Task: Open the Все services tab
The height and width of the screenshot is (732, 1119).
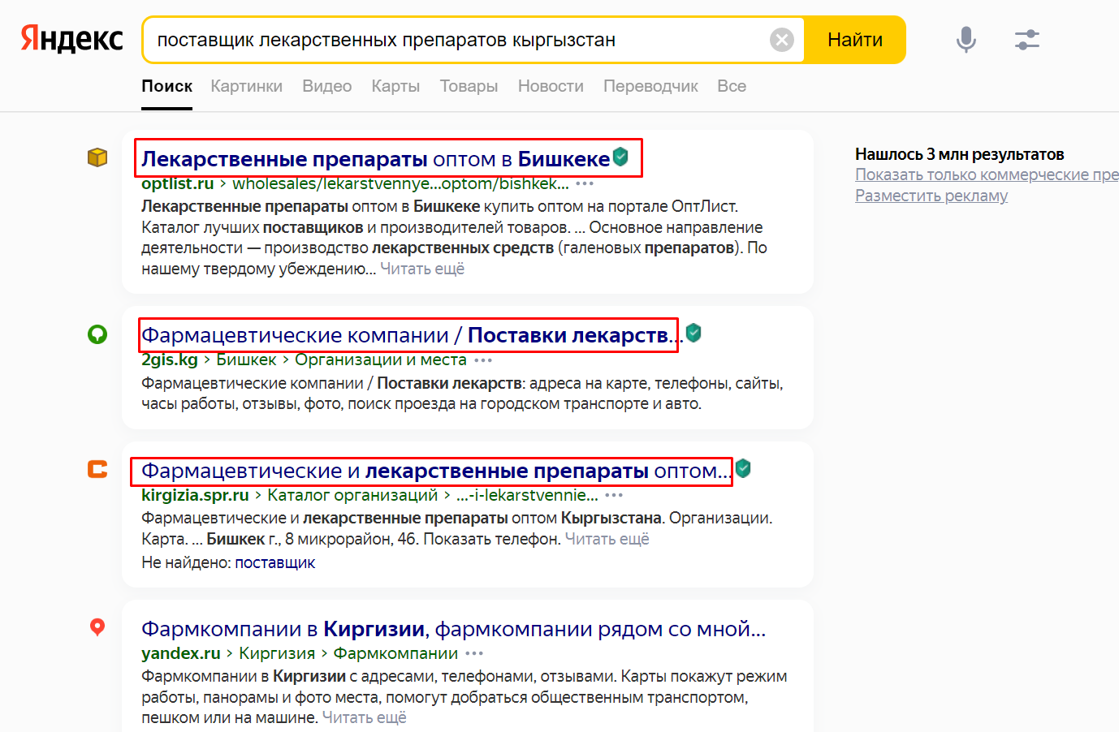Action: click(732, 86)
